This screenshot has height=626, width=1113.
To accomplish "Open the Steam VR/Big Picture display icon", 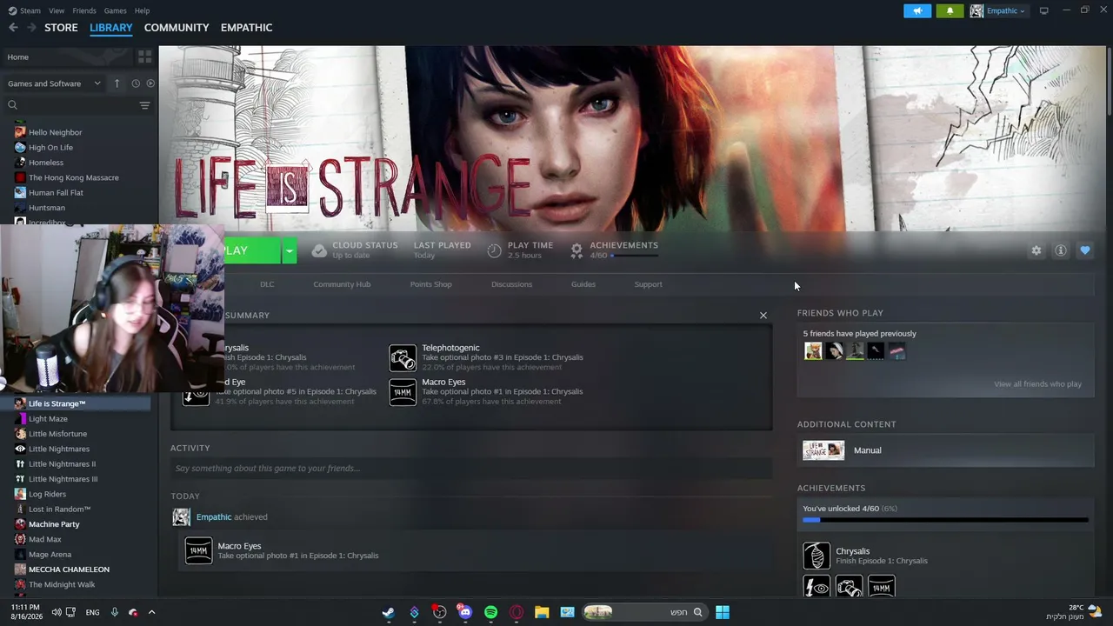I will pyautogui.click(x=1043, y=10).
